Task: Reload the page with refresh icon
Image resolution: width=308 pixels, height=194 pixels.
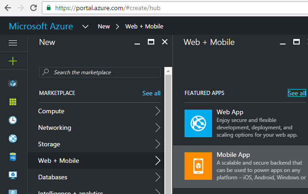Action: (x=34, y=8)
